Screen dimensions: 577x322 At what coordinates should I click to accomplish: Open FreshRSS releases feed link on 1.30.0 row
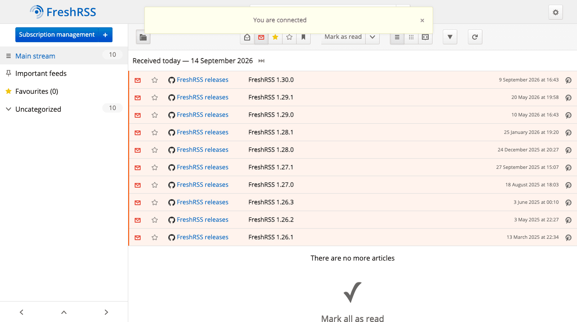point(199,80)
